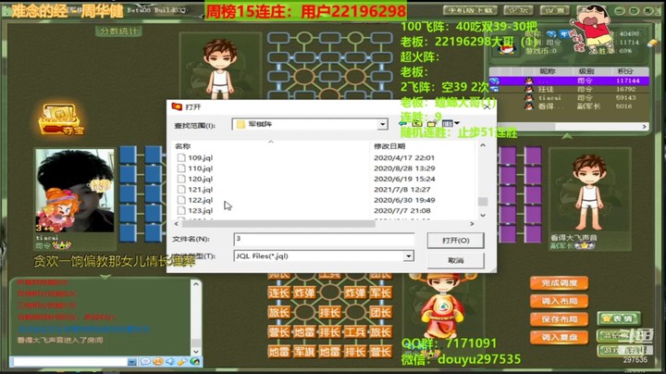
Task: Select highlighted player row with 117144 points
Action: (x=569, y=81)
